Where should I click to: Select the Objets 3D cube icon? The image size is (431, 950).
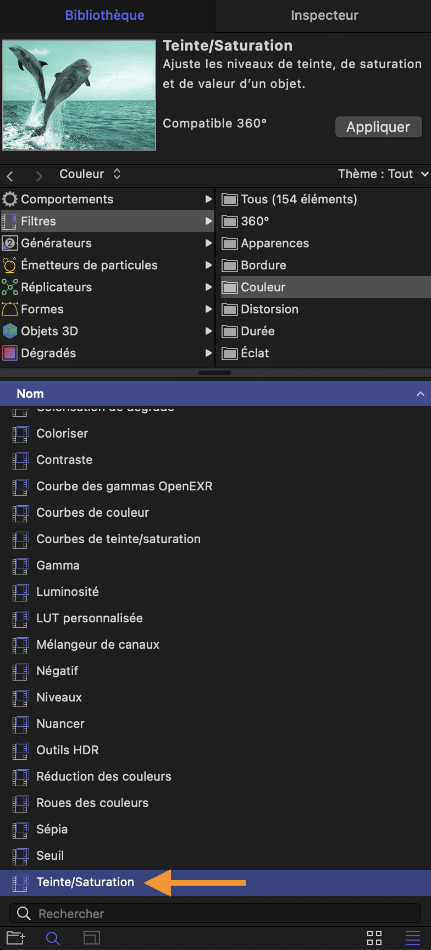pyautogui.click(x=10, y=331)
